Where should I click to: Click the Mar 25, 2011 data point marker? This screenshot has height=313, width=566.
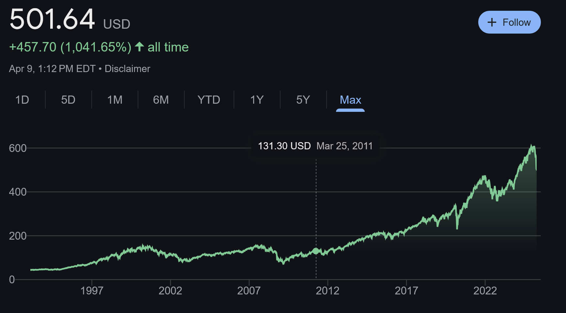click(316, 251)
